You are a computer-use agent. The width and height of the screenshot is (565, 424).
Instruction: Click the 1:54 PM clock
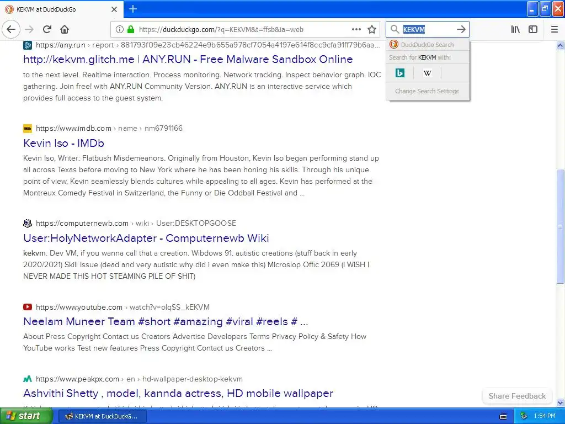coord(545,416)
